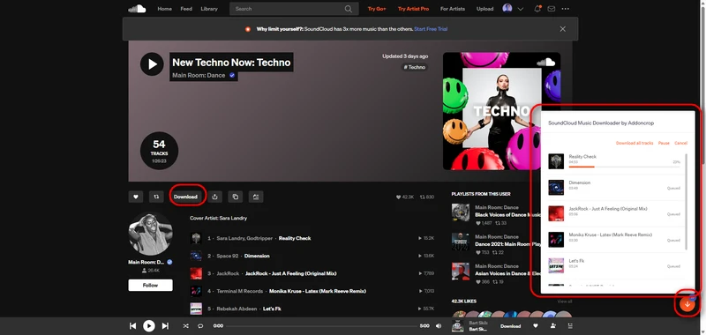Viewport: 706px width, 335px height.
Task: Click the Download button under the playlist banner
Action: tap(185, 197)
